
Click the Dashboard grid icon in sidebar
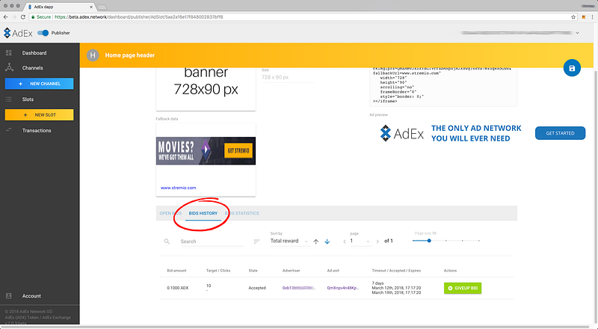pos(9,52)
